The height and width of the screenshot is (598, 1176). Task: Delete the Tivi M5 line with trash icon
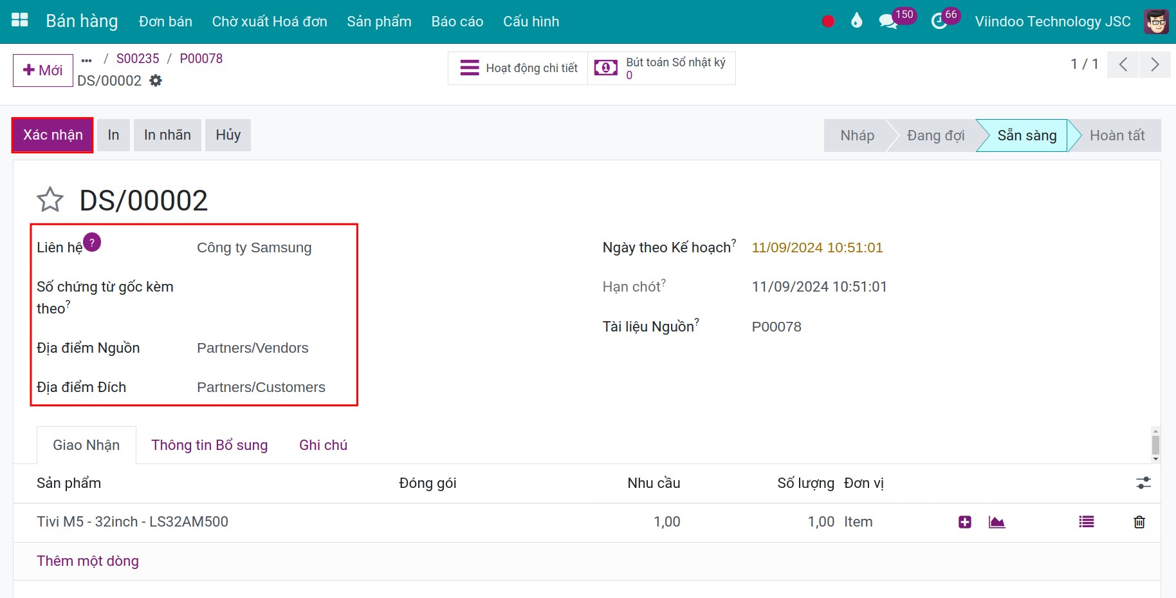(x=1139, y=522)
